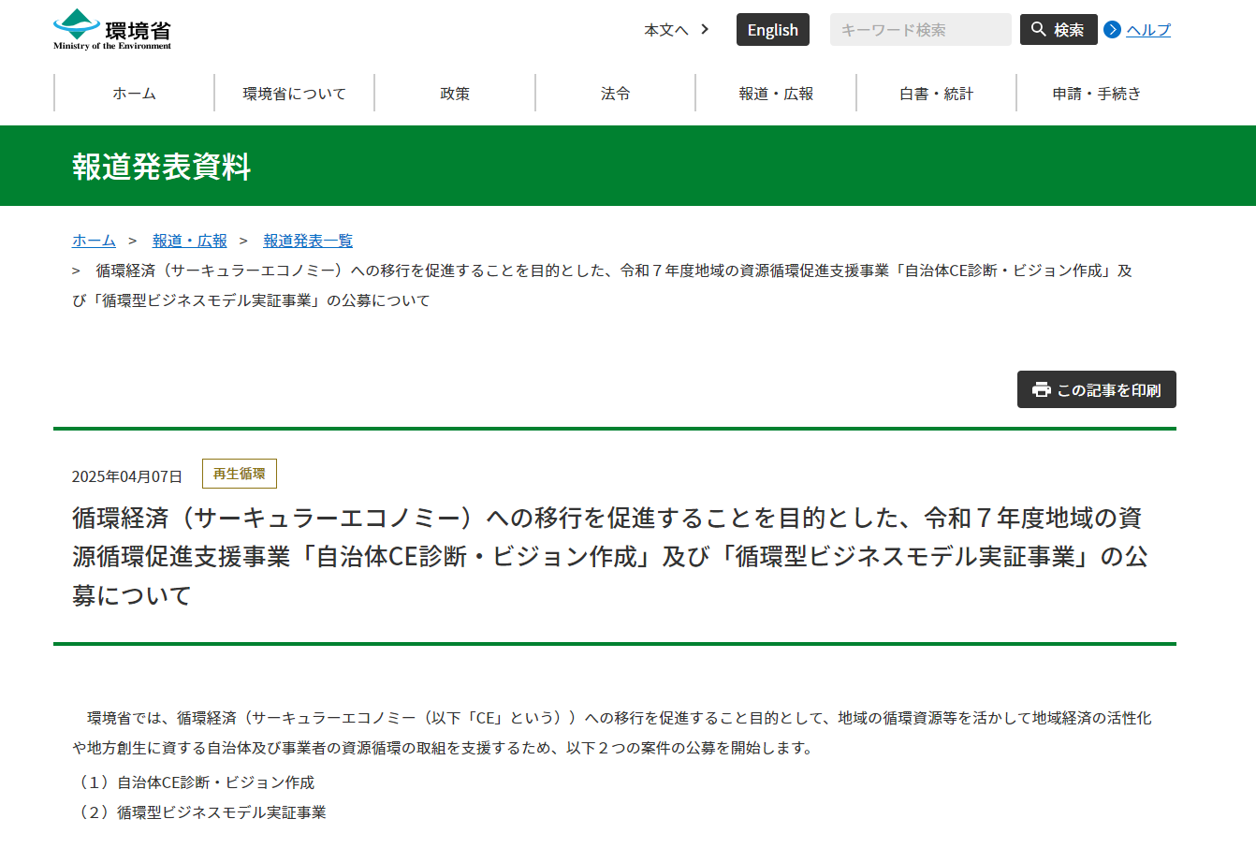Open the 申請・手続き navigation menu
This screenshot has width=1256, height=848.
tap(1096, 94)
